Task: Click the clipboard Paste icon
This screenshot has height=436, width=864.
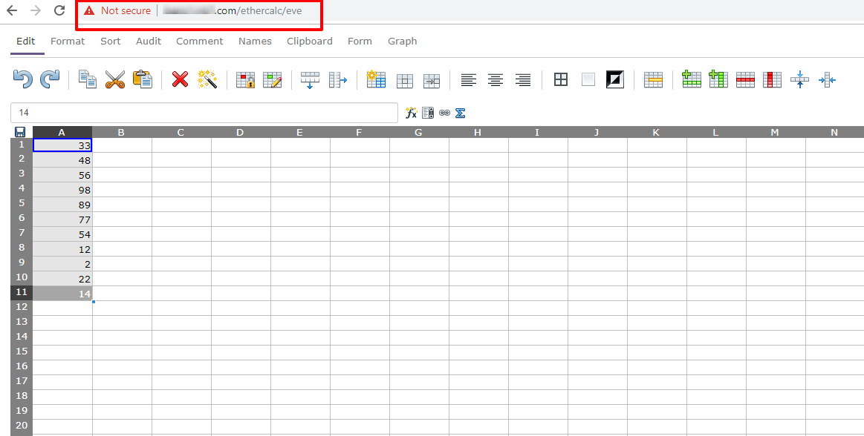Action: pos(142,79)
